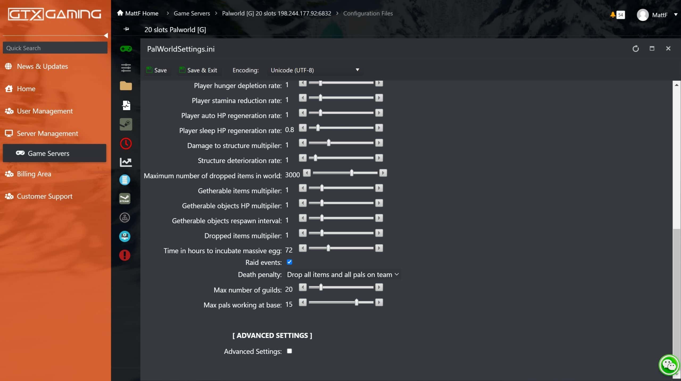Click the red clock scheduled tasks icon
The width and height of the screenshot is (681, 381).
click(126, 143)
